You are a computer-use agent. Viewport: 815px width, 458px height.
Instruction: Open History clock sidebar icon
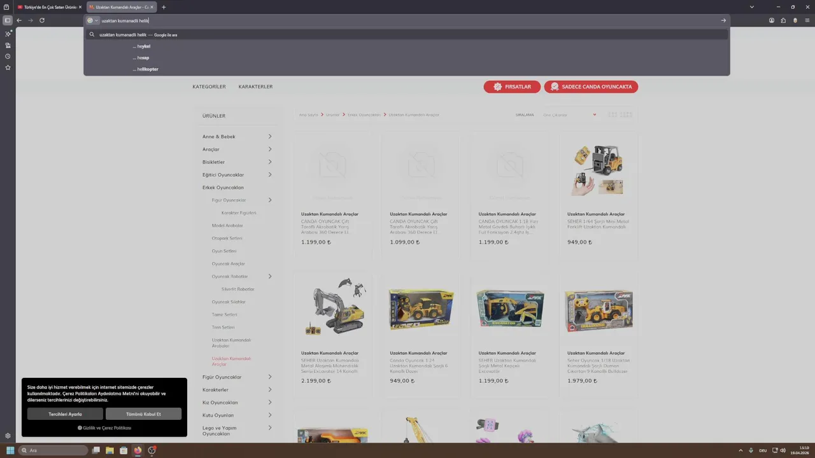[x=8, y=56]
